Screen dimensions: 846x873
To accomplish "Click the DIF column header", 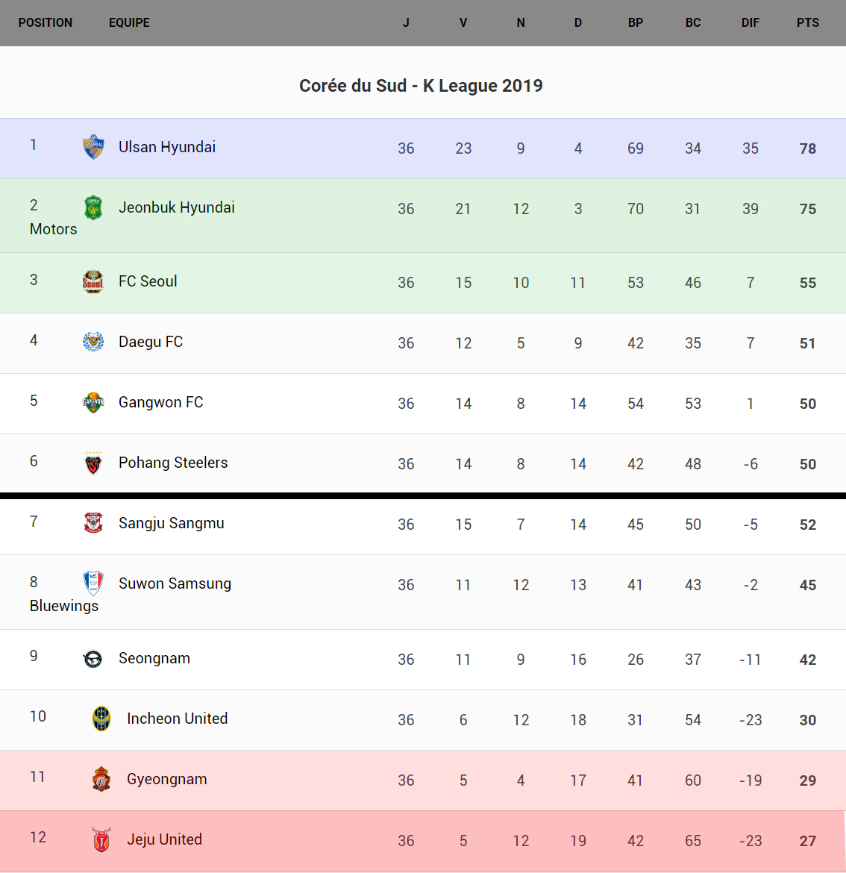I will [x=751, y=23].
